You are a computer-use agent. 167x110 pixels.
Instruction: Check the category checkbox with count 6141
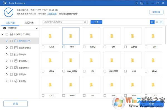(x=11, y=61)
